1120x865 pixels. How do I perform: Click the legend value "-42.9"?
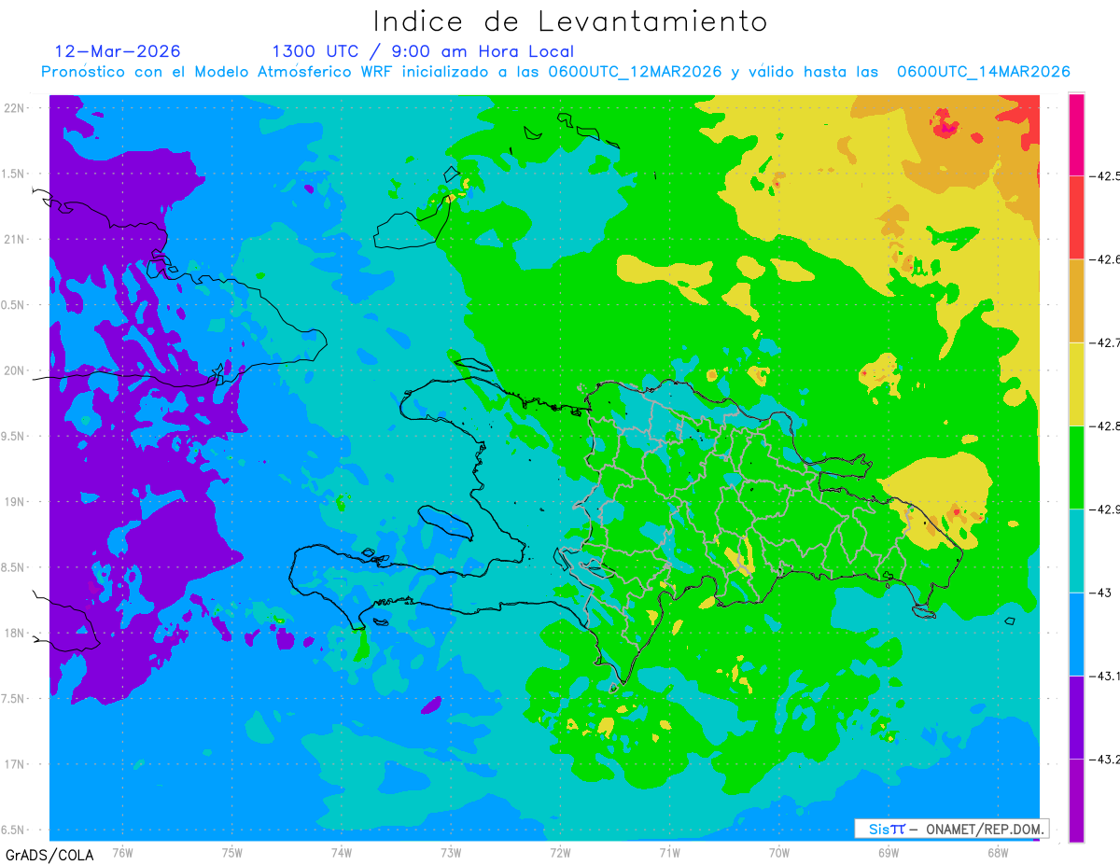1105,509
